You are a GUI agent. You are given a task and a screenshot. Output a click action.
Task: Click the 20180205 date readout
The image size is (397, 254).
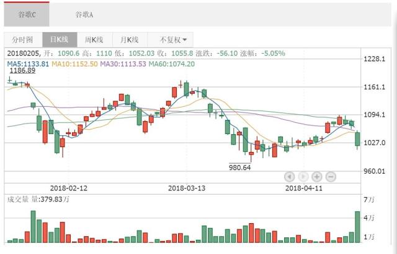pos(24,54)
